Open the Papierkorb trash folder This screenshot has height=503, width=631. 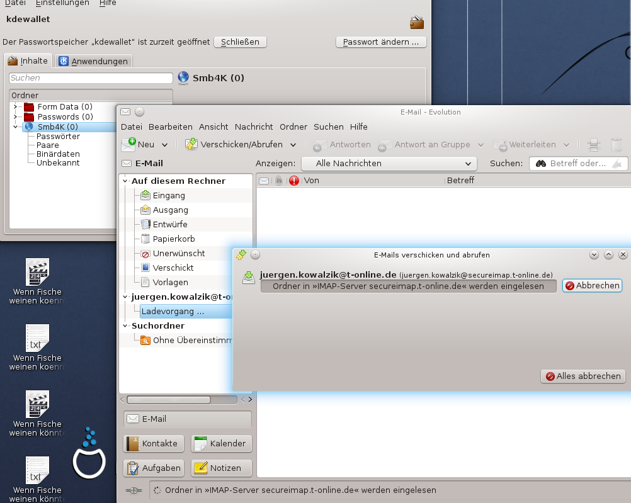tap(173, 239)
